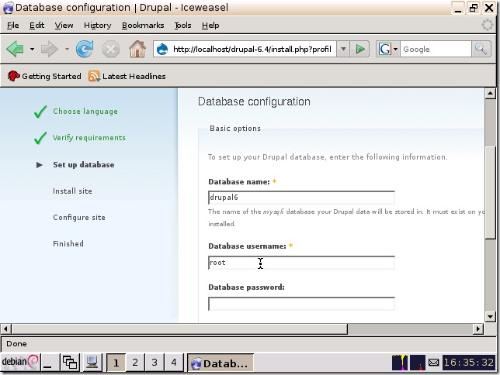
Task: Click the "Configure site" step
Action: pos(79,218)
